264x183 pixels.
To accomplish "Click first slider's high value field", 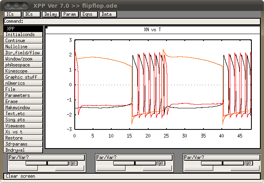I will (x=69, y=168).
